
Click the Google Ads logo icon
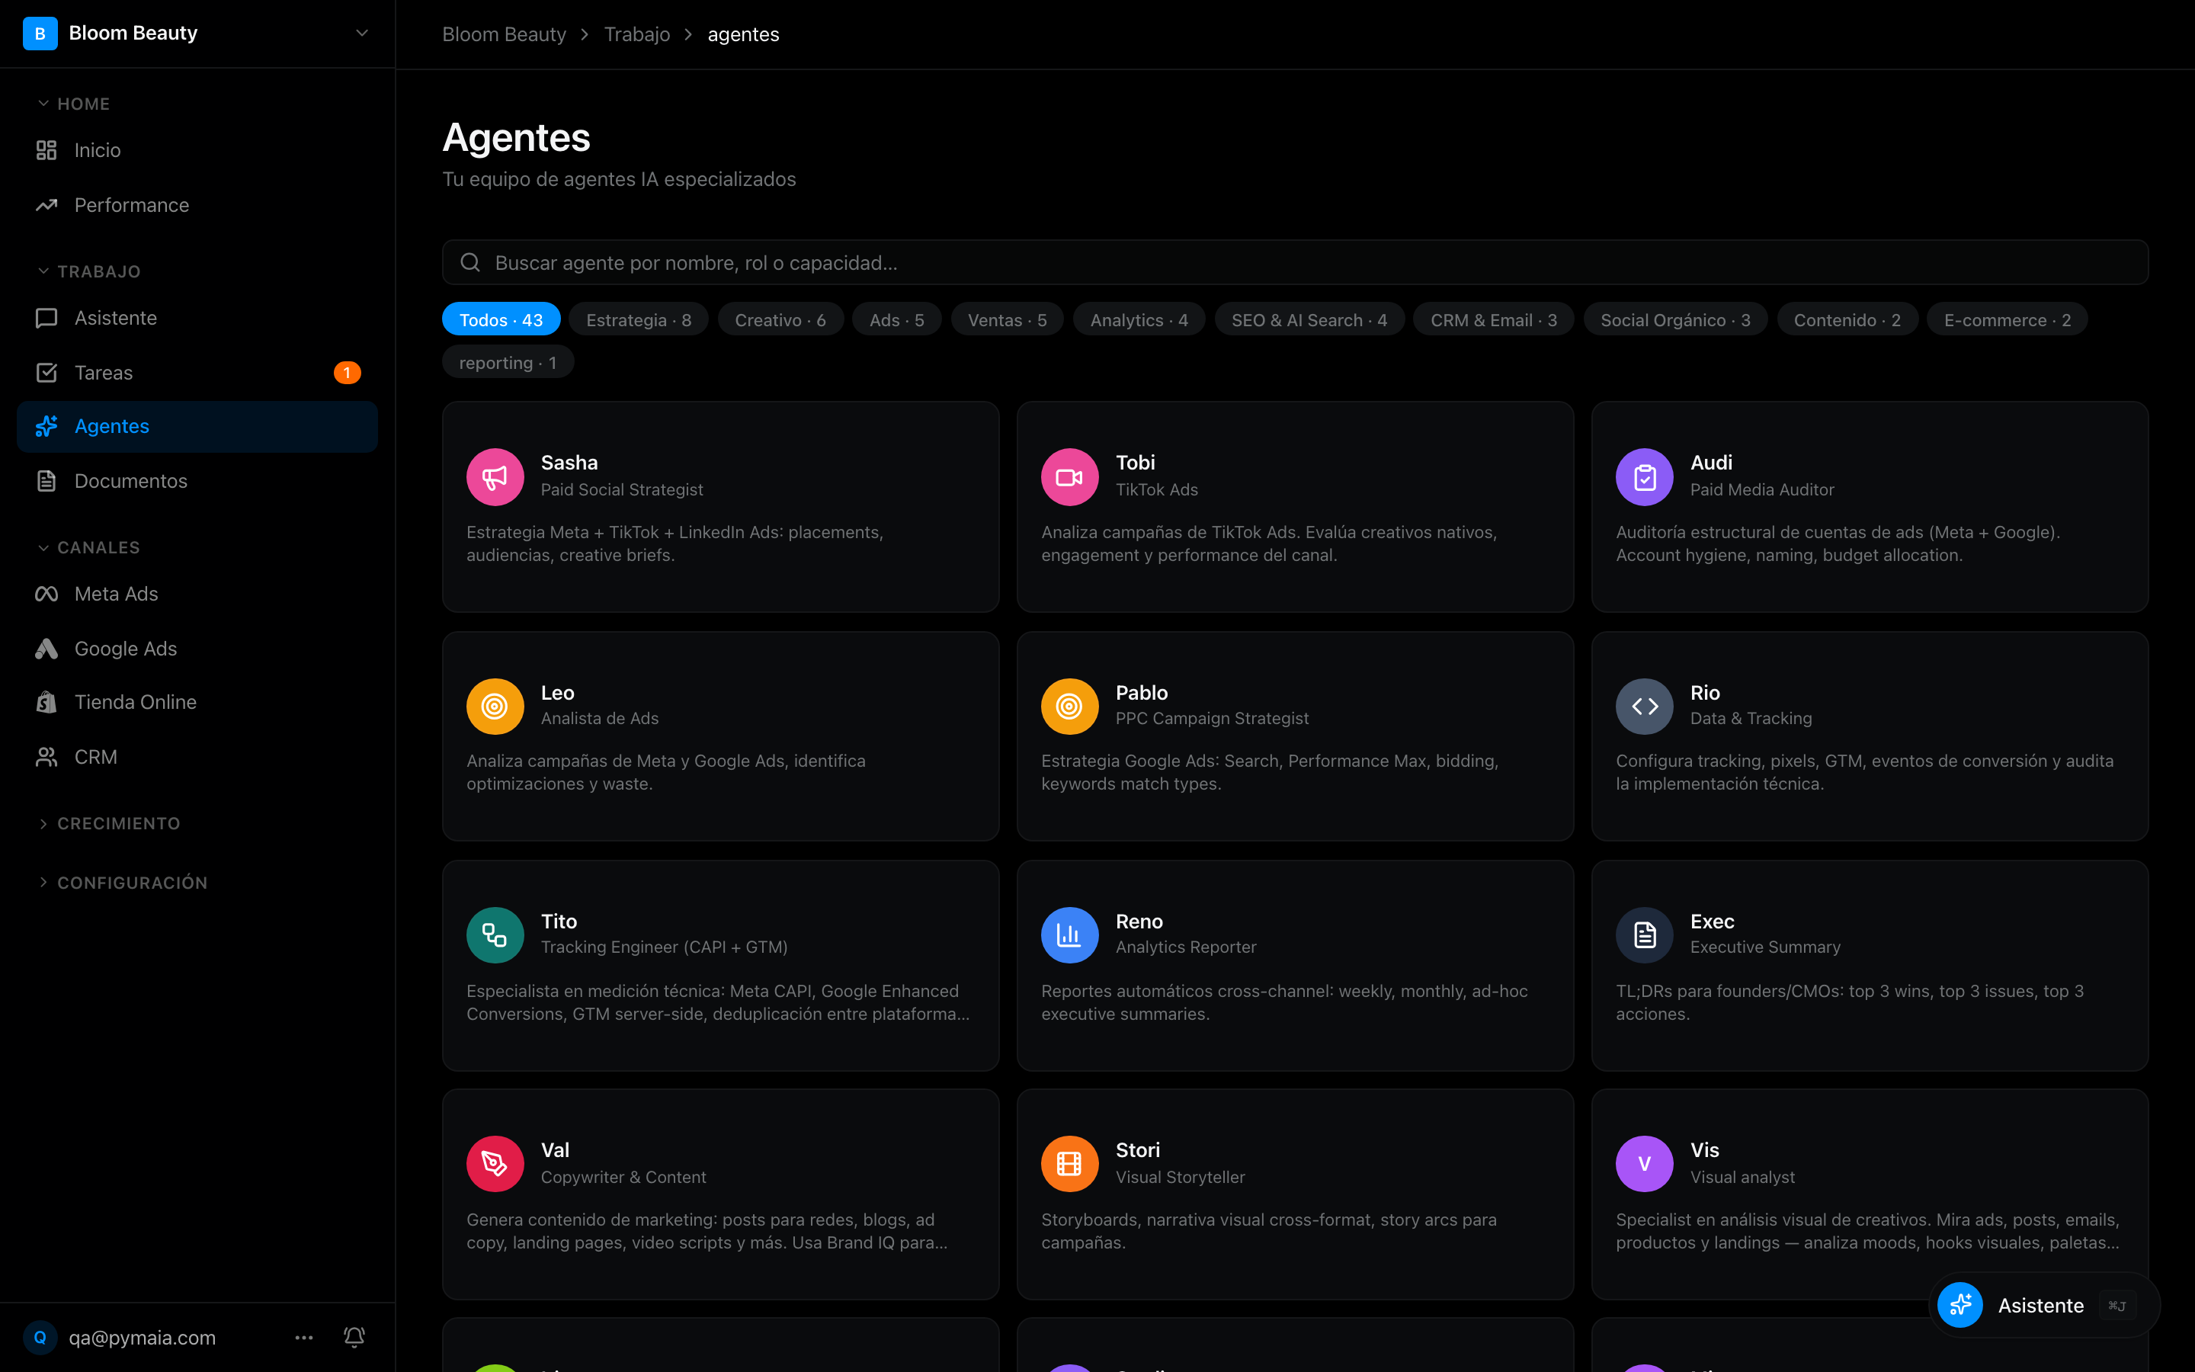[x=46, y=649]
